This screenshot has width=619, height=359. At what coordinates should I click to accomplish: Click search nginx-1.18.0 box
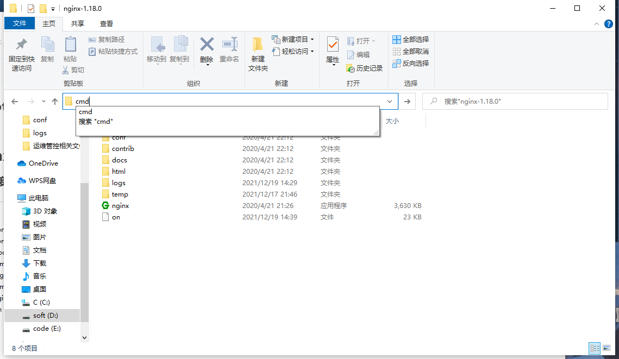pyautogui.click(x=515, y=102)
